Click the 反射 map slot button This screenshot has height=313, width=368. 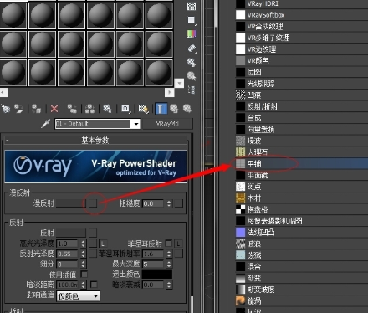click(93, 233)
